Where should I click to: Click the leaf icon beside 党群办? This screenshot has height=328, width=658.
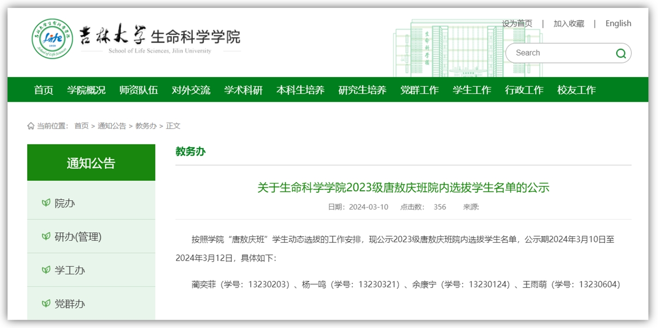coord(46,304)
